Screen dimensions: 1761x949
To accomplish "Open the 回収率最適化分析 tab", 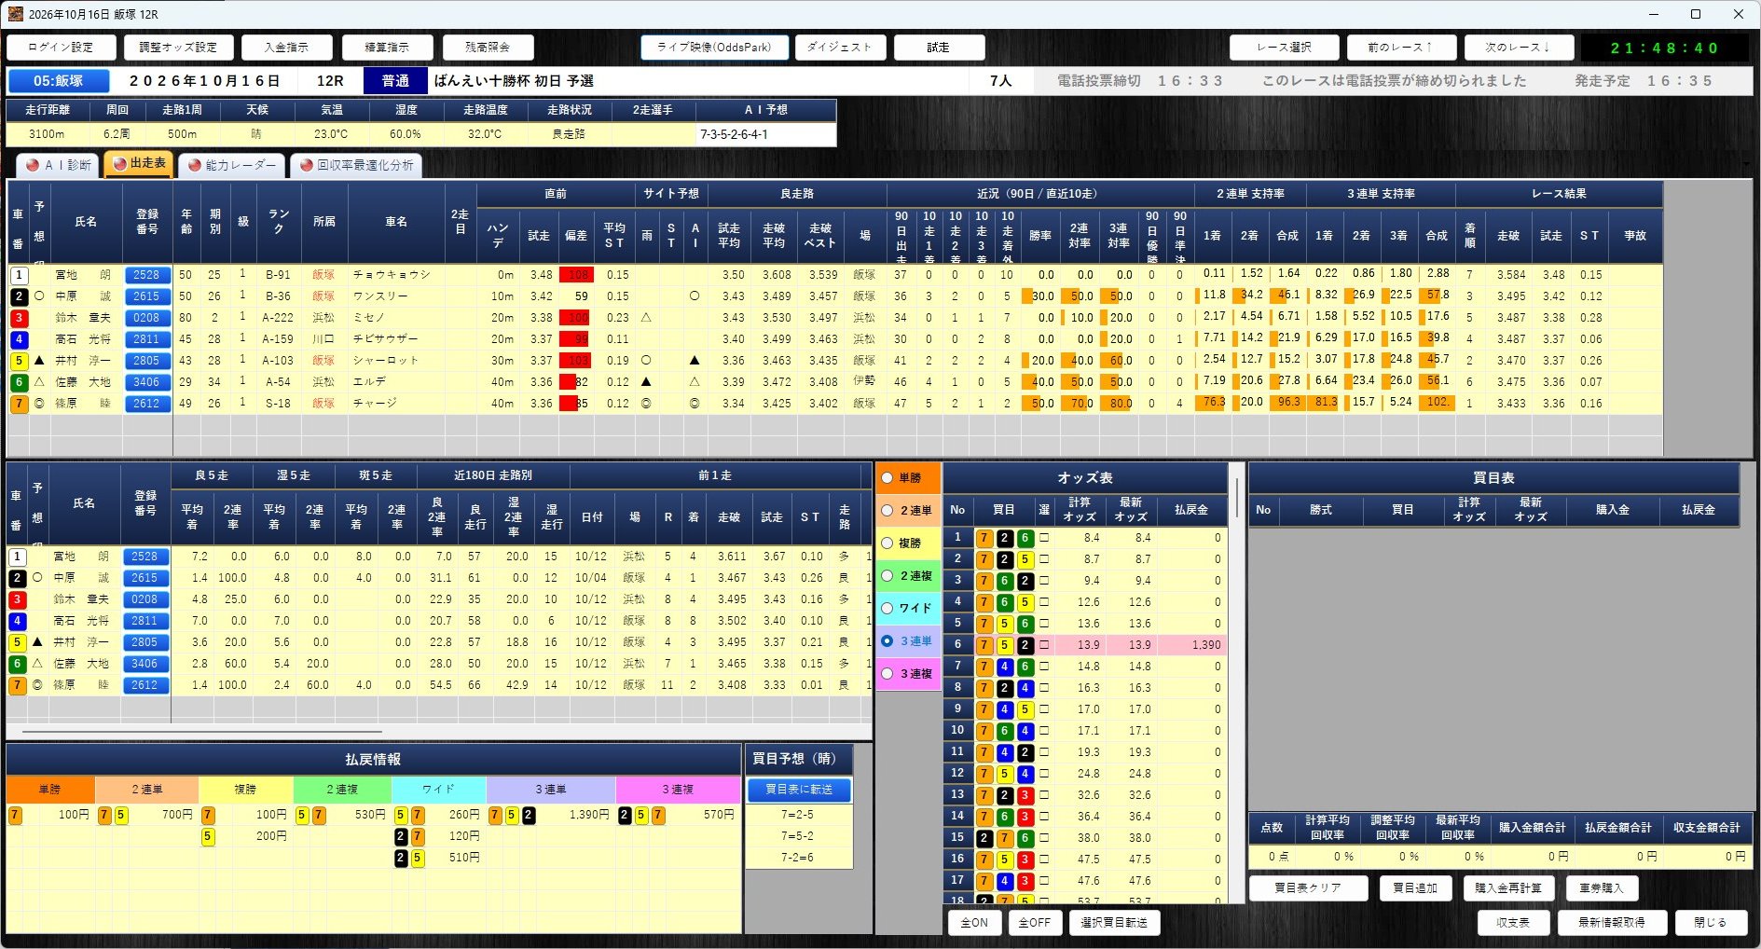I will pos(355,165).
